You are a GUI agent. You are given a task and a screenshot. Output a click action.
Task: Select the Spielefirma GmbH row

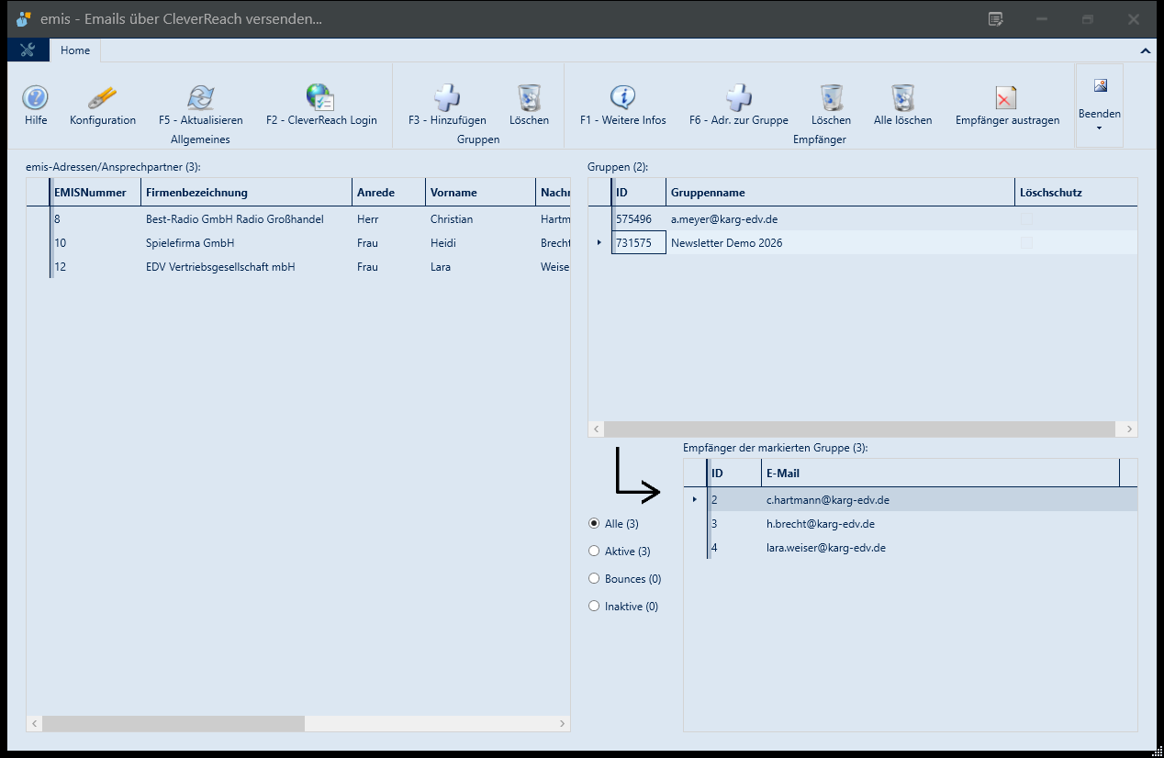(x=298, y=243)
